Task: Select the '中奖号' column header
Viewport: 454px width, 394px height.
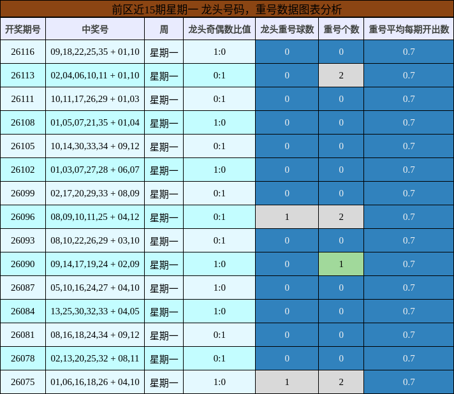Action: (x=95, y=29)
